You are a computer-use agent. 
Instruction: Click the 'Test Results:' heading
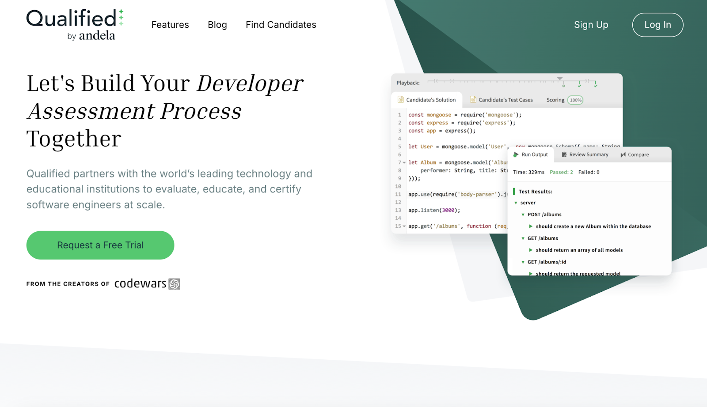535,192
